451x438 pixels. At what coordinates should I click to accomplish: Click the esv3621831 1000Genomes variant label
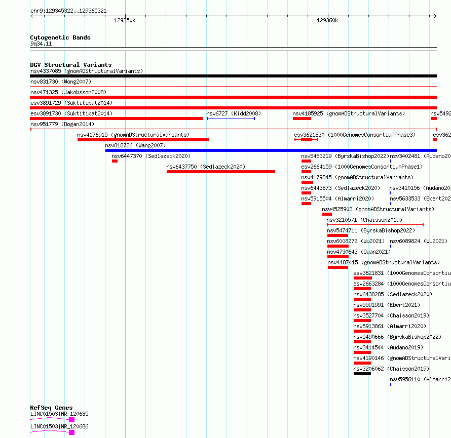point(402,273)
